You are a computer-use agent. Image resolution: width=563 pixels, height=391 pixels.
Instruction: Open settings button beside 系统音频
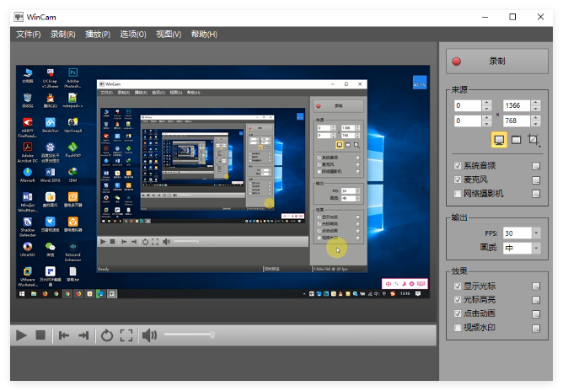click(536, 166)
